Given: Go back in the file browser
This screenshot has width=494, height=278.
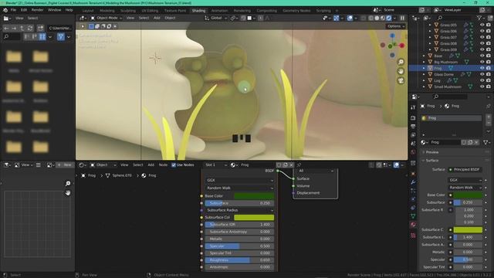Looking at the screenshot, I should (x=6, y=28).
